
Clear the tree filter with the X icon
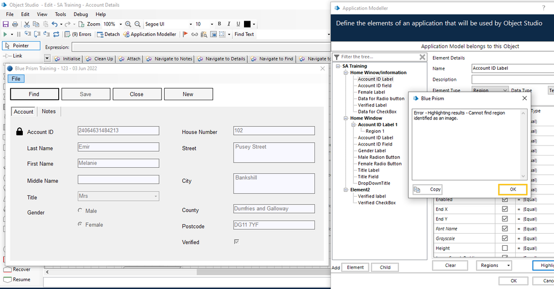tap(422, 56)
